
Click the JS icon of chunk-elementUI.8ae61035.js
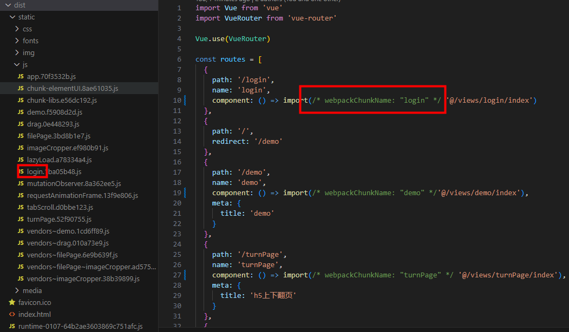pyautogui.click(x=21, y=89)
